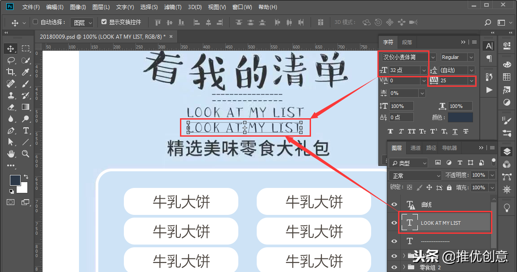Select the Eraser tool
The height and width of the screenshot is (272, 517).
click(11, 107)
